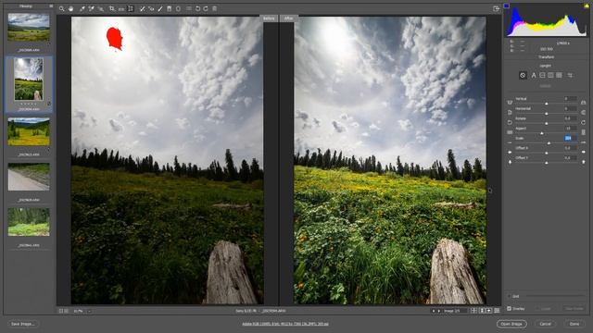Go to previous image arrow
The width and height of the screenshot is (593, 333).
434,311
